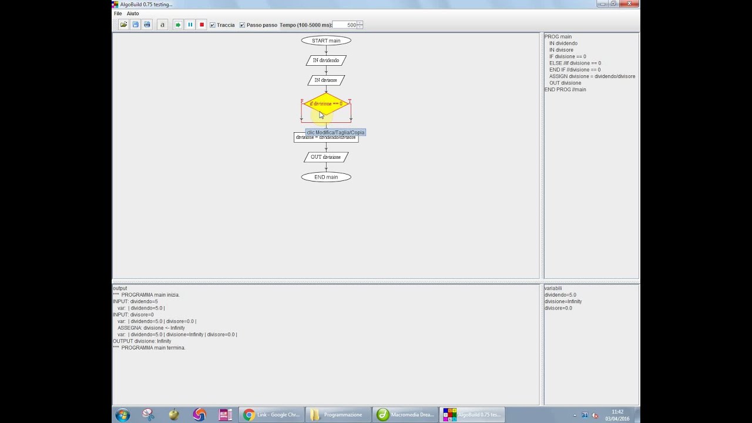The height and width of the screenshot is (423, 752).
Task: Open the Windows Start button
Action: tap(123, 415)
